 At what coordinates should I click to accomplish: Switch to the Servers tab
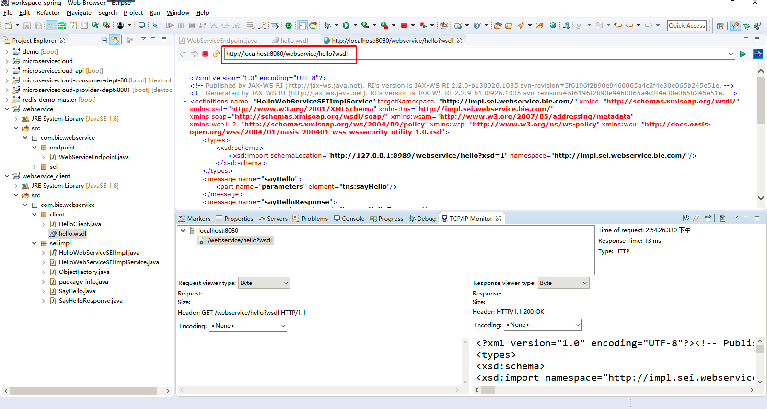tap(273, 218)
